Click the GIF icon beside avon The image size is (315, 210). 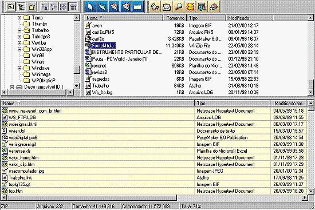click(x=88, y=25)
